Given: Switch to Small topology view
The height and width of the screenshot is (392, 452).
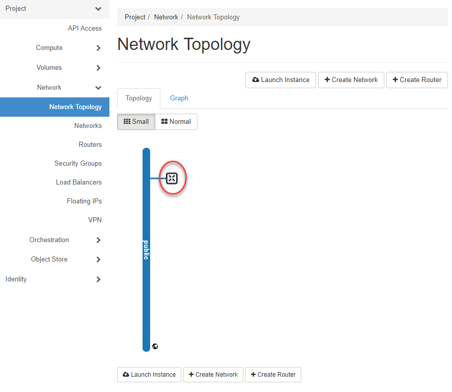Looking at the screenshot, I should (x=136, y=122).
